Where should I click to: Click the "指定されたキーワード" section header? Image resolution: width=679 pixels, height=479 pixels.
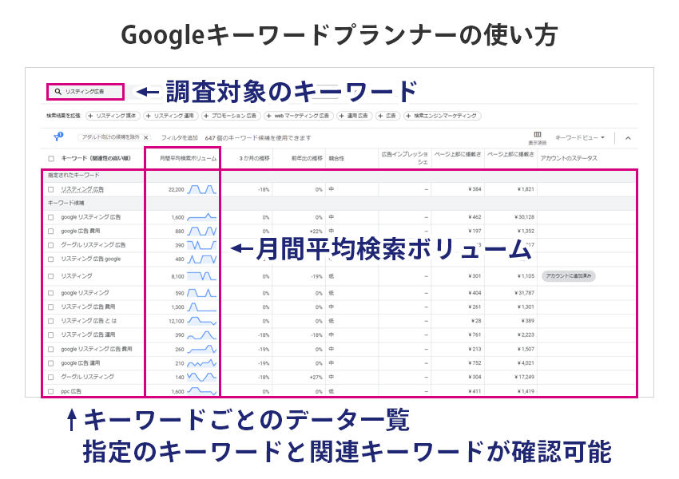pos(73,176)
